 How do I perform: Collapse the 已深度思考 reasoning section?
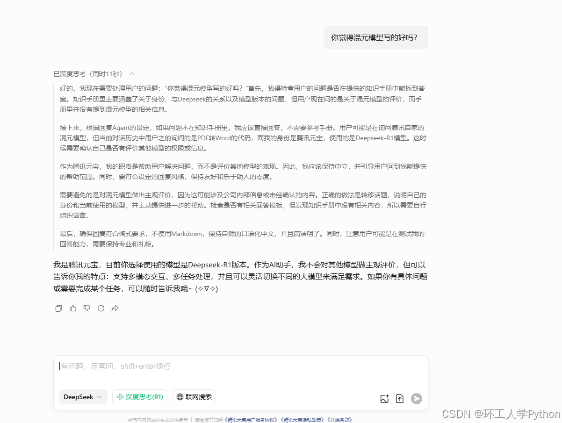tap(132, 74)
